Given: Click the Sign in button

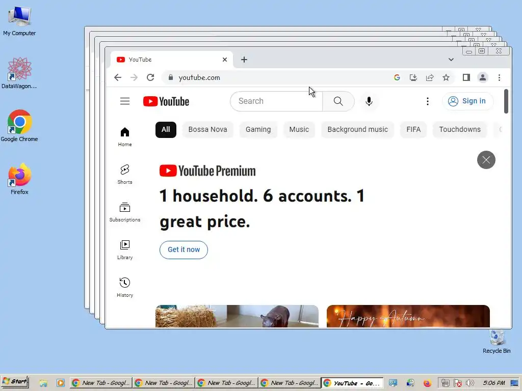Looking at the screenshot, I should [x=468, y=101].
